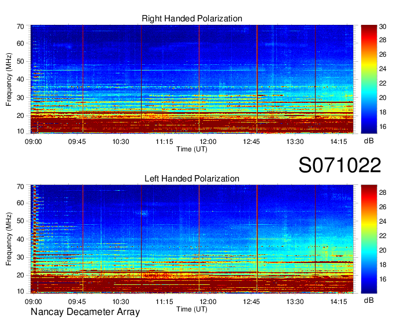Click the Nancay Decameter Array caption
The height and width of the screenshot is (319, 393).
(x=85, y=312)
